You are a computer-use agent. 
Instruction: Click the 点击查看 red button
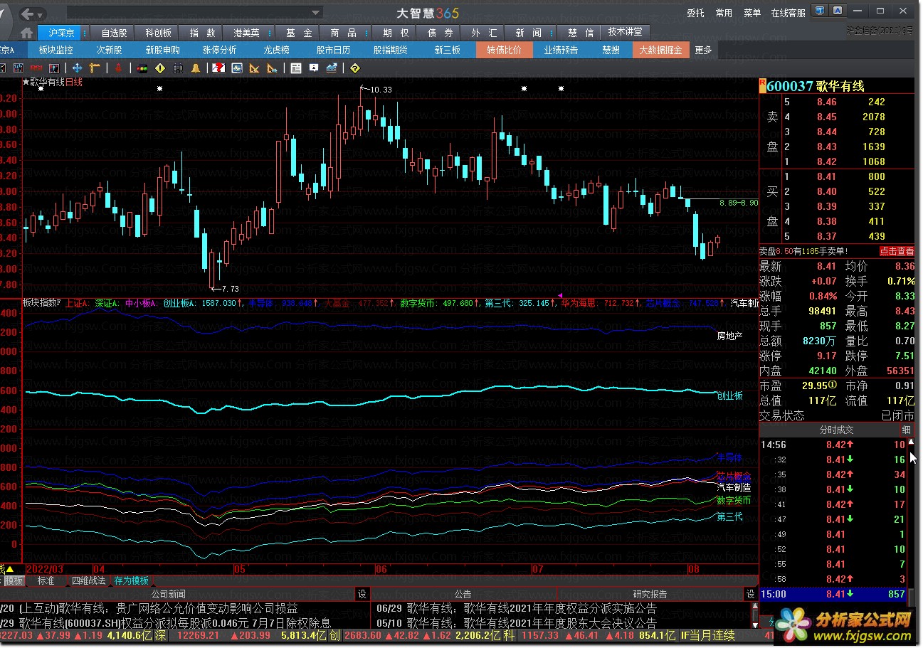(x=897, y=251)
